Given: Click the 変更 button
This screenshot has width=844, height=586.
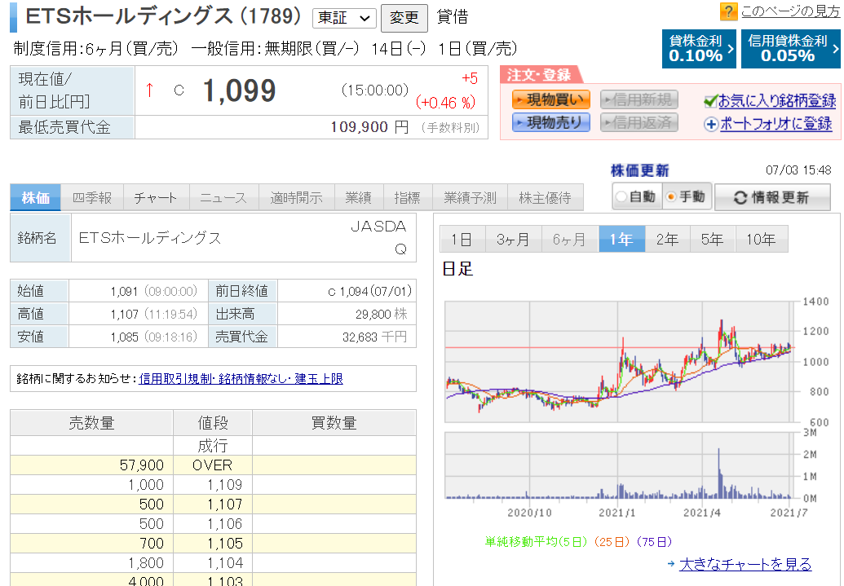Looking at the screenshot, I should pos(404,18).
